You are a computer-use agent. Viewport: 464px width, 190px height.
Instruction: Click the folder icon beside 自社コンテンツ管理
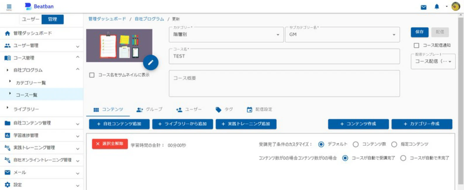click(x=8, y=123)
